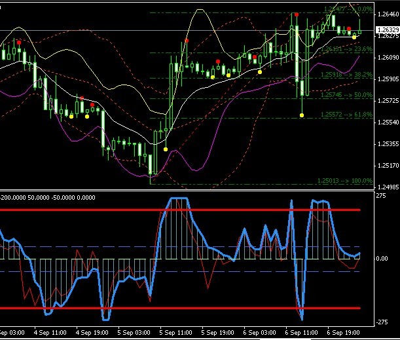The image size is (400, 340).
Task: Click the 6 Sep 03:00 time label
Action: click(x=259, y=333)
